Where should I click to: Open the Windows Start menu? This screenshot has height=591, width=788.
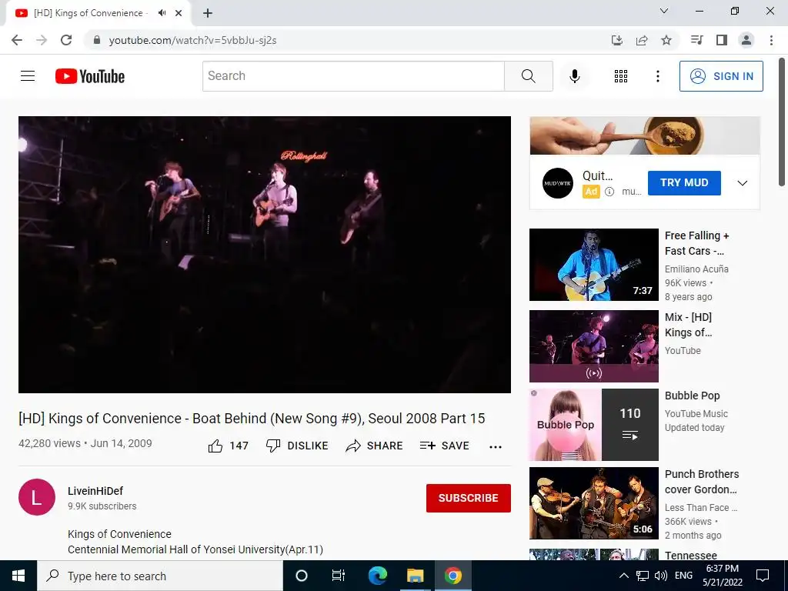18,576
